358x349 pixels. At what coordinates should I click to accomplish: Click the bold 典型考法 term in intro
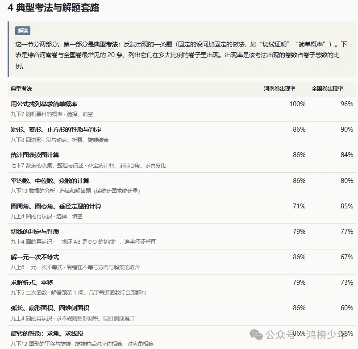point(106,44)
